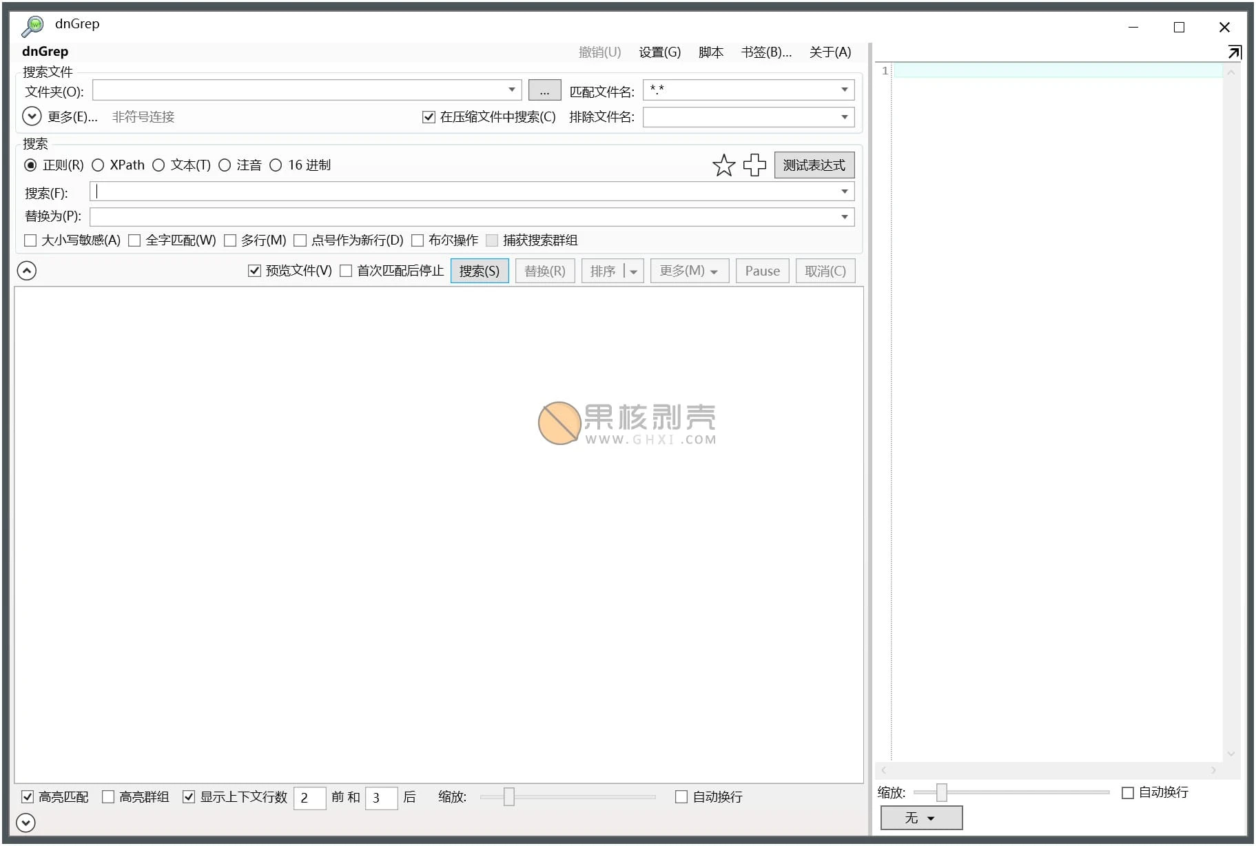Collapse the search panel via the chevron button
Screen dimensions: 1256x846
tap(26, 270)
